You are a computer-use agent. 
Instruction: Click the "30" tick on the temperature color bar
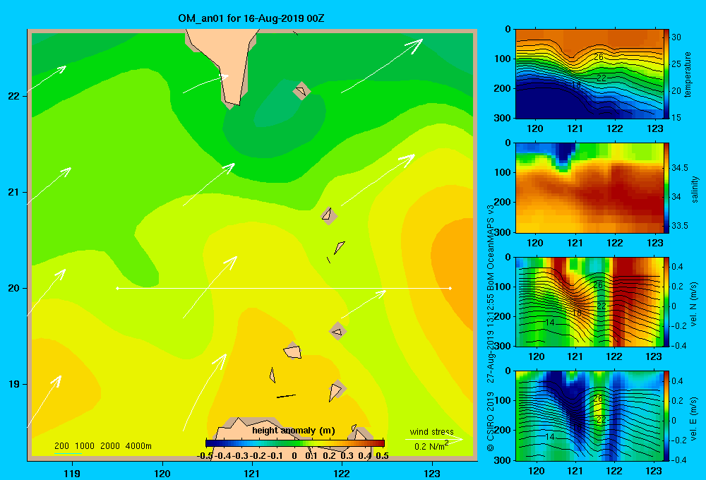(x=676, y=37)
